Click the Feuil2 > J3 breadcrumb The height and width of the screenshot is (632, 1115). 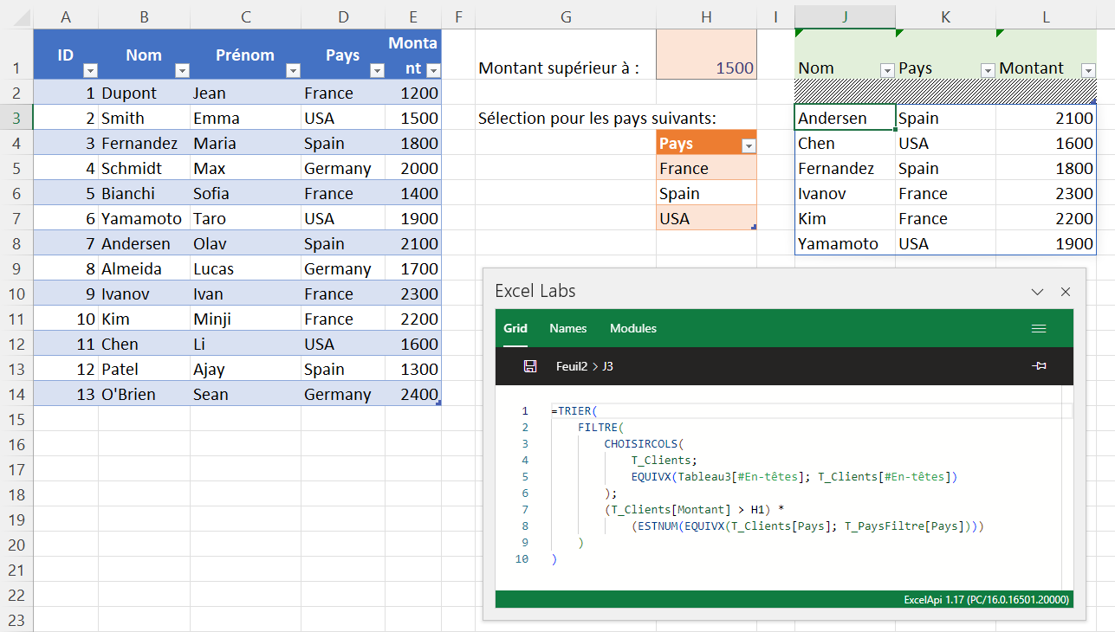pyautogui.click(x=585, y=367)
